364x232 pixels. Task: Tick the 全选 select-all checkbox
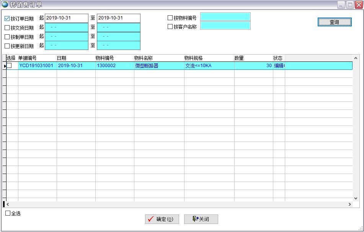8,213
